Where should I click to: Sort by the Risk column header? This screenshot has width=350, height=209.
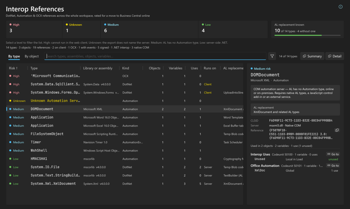pyautogui.click(x=13, y=68)
